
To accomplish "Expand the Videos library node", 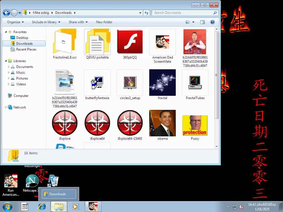I will [x=9, y=84].
